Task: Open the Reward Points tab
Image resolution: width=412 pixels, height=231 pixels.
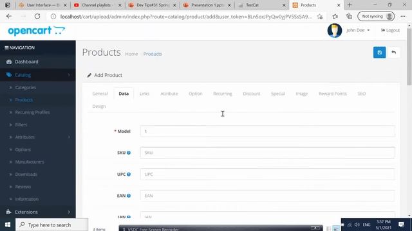Action: 333,94
